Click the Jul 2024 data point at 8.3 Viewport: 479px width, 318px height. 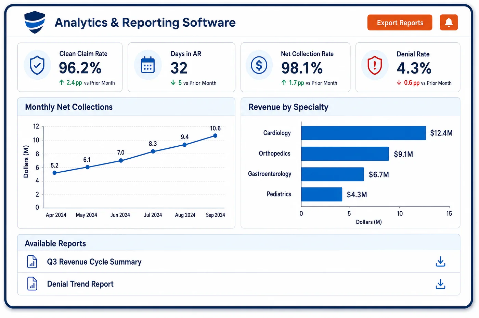153,151
